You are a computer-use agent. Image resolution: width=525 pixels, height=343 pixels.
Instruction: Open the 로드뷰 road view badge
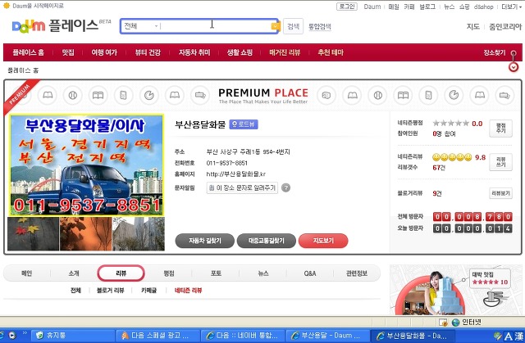coord(244,124)
